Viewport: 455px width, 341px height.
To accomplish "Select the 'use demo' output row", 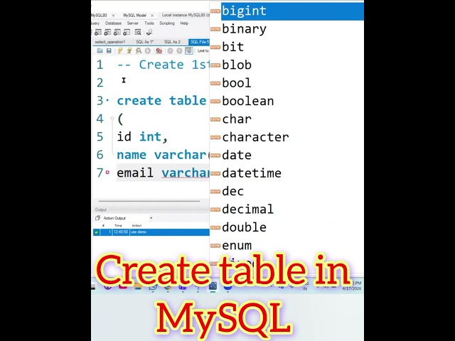I will pyautogui.click(x=151, y=232).
